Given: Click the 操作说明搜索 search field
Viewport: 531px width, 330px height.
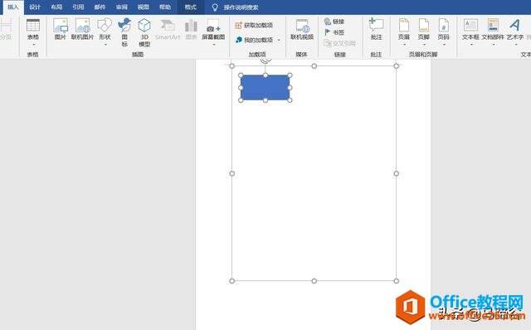Looking at the screenshot, I should click(x=241, y=7).
